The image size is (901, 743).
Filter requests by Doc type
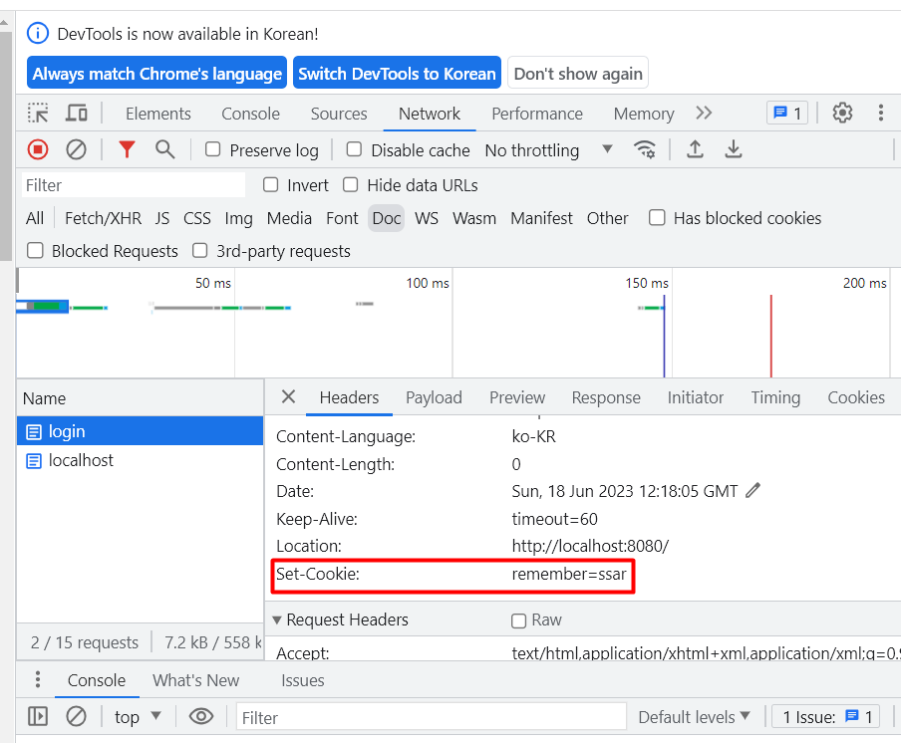tap(386, 218)
